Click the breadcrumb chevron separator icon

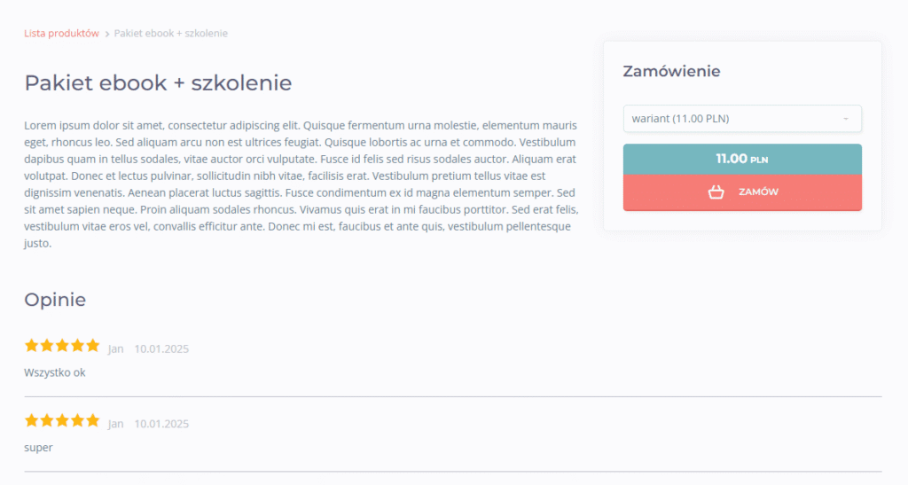[x=107, y=35]
